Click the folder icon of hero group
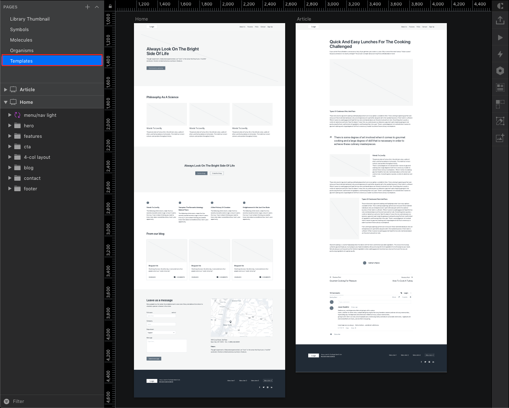Screen dimensions: 509x408 (17, 126)
